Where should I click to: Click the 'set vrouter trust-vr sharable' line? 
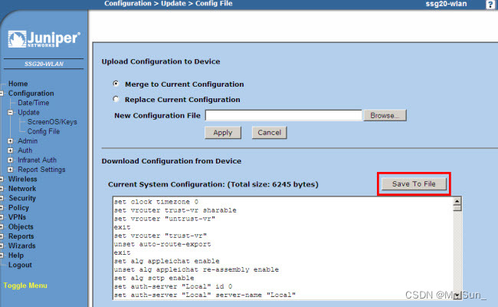tap(175, 210)
